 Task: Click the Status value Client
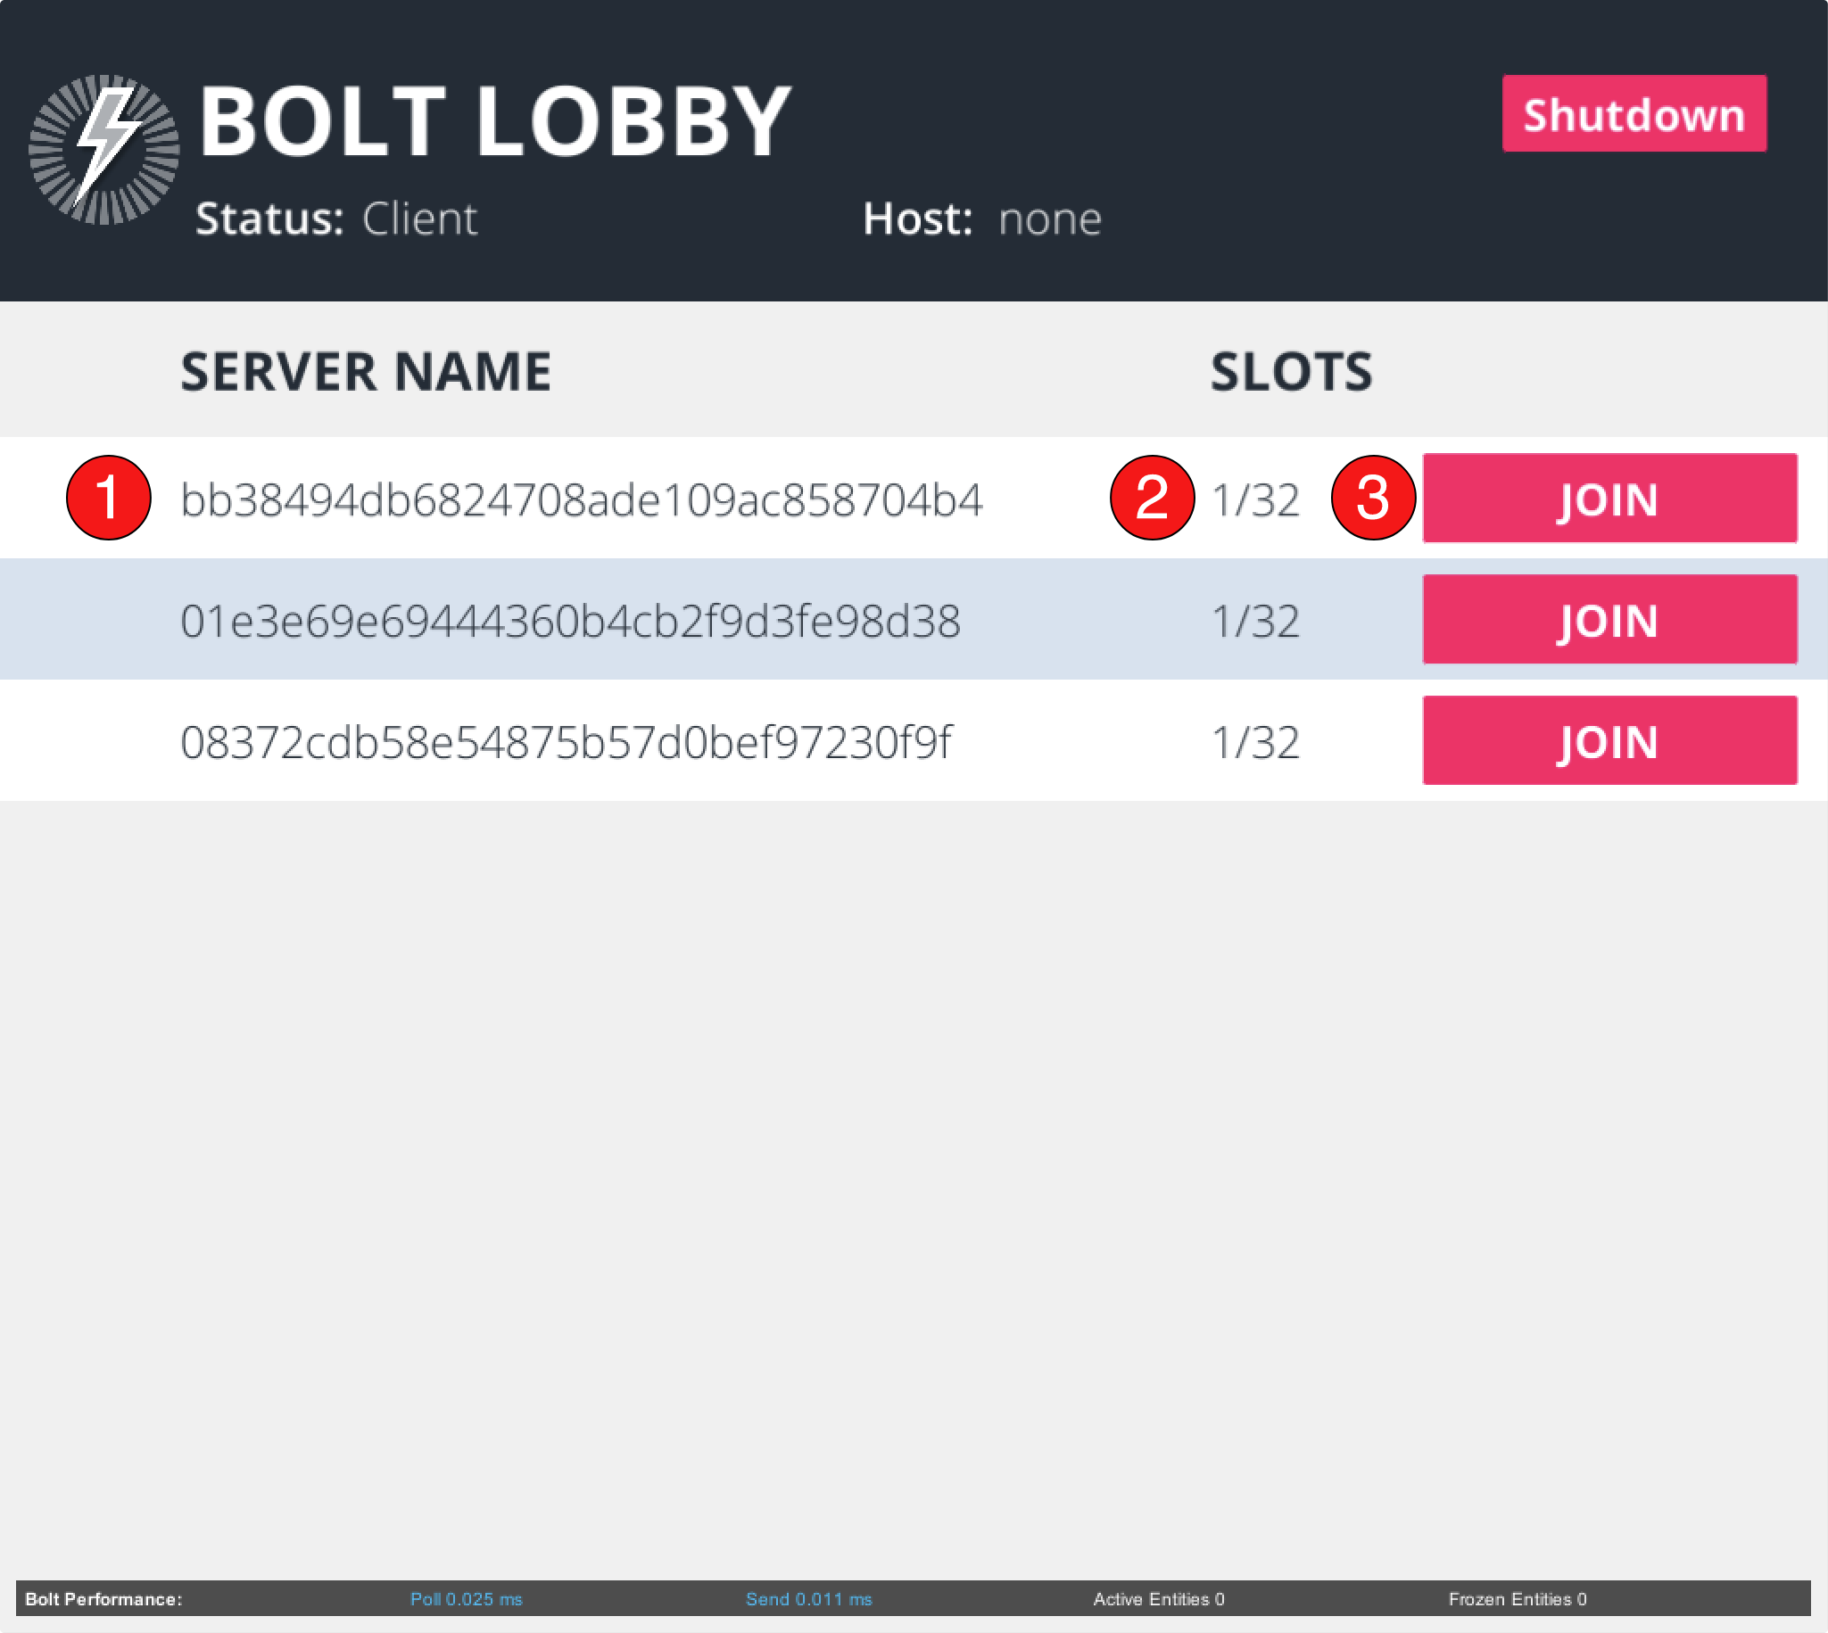pyautogui.click(x=420, y=219)
